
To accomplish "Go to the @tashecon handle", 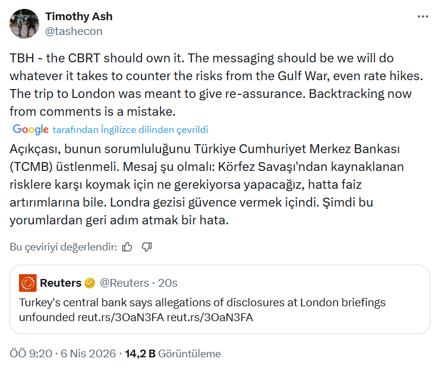I will pos(74,31).
